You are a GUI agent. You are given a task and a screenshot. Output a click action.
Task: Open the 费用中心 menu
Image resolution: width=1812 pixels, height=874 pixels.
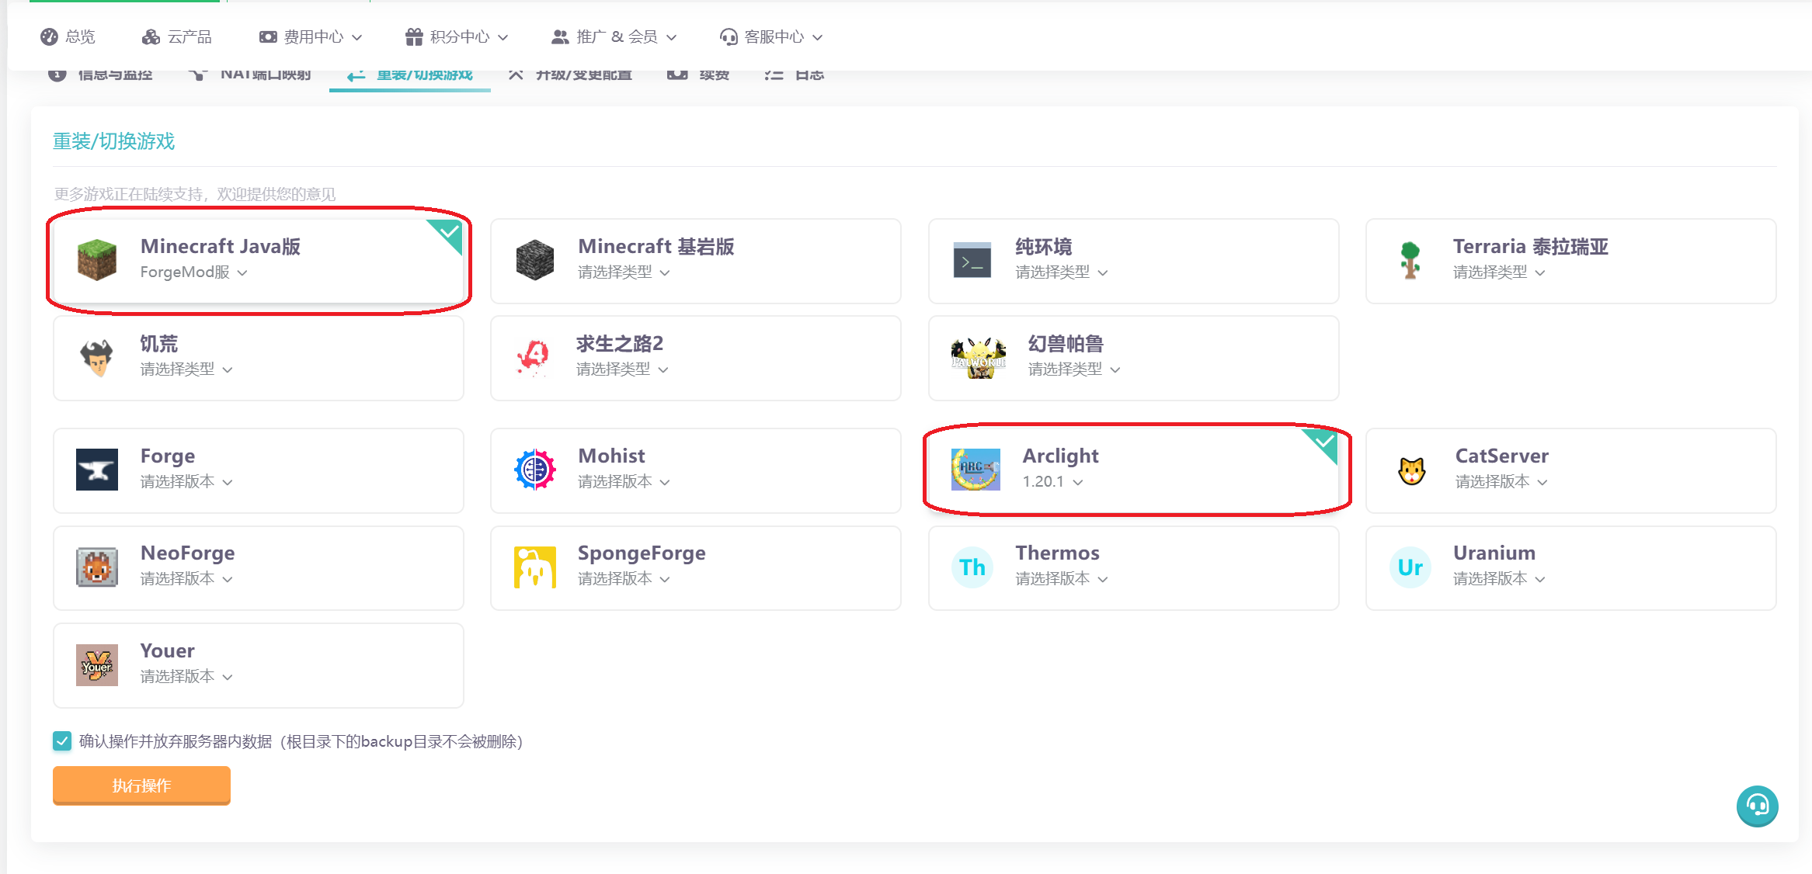311,36
